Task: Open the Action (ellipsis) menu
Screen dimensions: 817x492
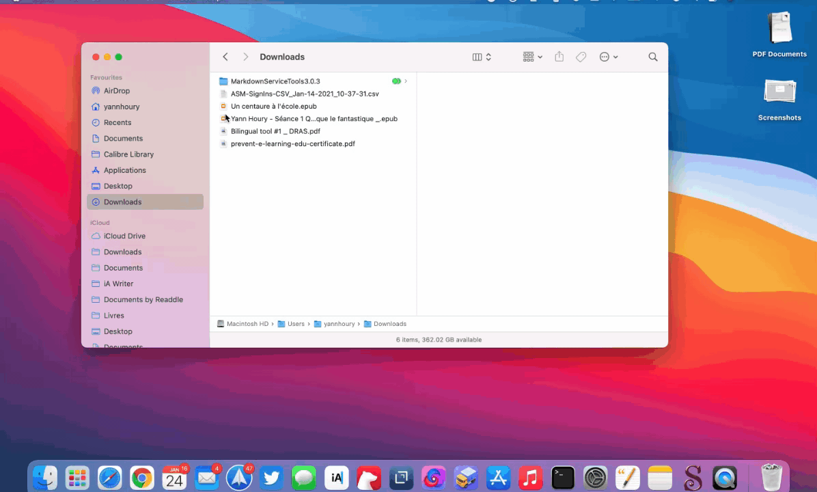Action: pyautogui.click(x=609, y=57)
